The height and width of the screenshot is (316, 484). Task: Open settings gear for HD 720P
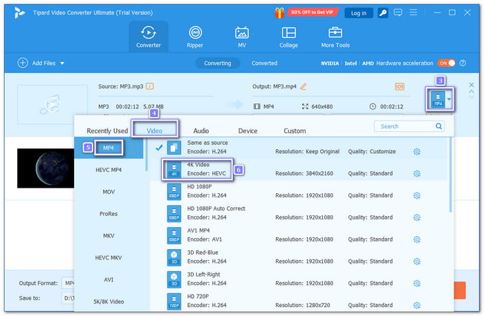(x=417, y=305)
